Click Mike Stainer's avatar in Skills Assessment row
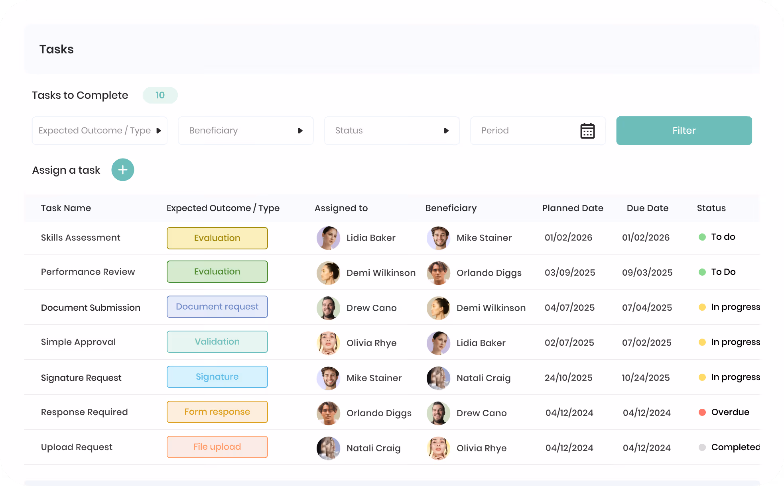Image resolution: width=784 pixels, height=486 pixels. tap(438, 238)
